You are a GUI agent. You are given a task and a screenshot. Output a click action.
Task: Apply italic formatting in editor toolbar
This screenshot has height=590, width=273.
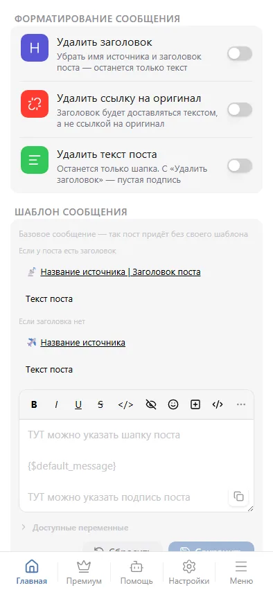click(x=57, y=404)
